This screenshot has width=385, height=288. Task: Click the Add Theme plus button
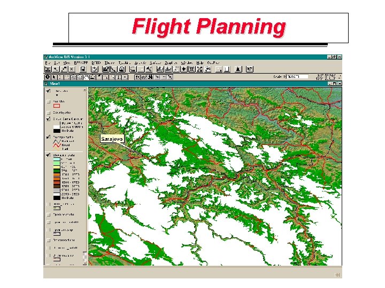[95, 69]
